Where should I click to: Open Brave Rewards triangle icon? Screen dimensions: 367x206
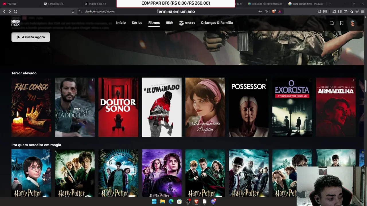click(x=280, y=11)
